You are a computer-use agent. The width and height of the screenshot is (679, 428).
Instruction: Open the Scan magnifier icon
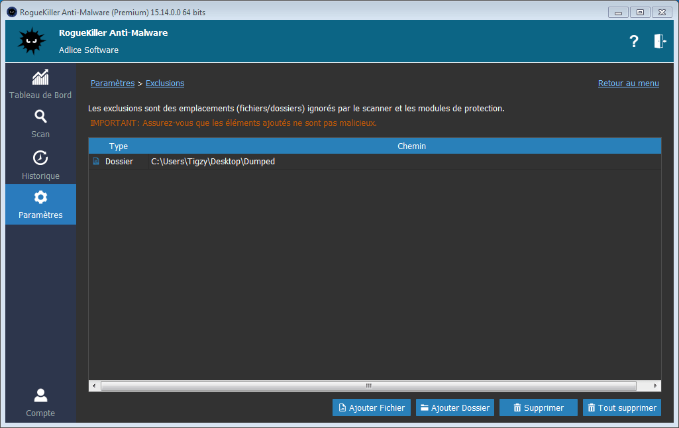(x=40, y=117)
